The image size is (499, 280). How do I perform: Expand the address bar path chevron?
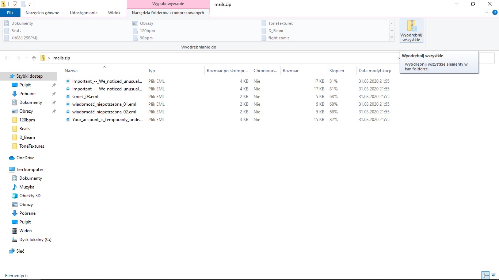[49, 58]
